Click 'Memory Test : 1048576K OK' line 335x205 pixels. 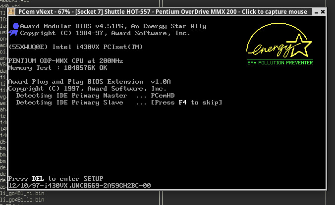click(57, 68)
